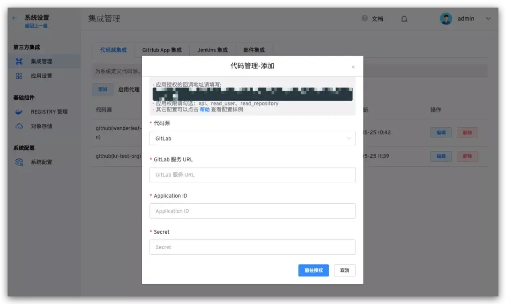506x304 pixels.
Task: Switch to the GitHub App 集成 tab
Action: (162, 50)
